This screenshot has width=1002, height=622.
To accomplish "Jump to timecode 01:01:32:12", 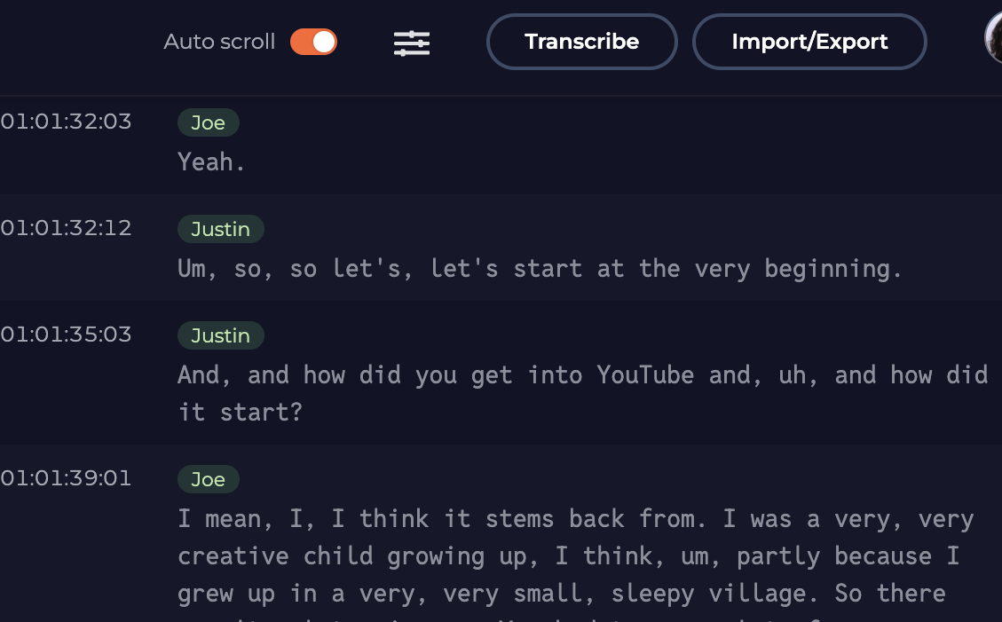I will click(66, 228).
